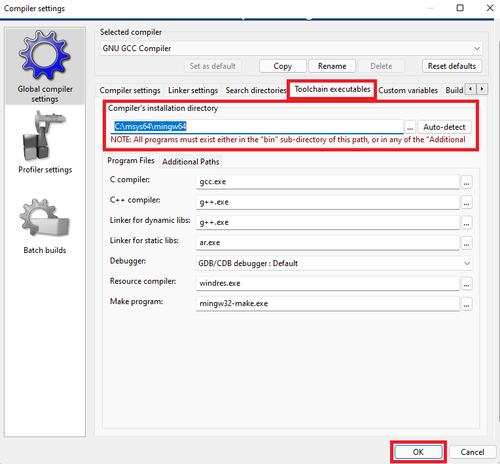Click the red NOTE text about bin sub-directory

[x=287, y=140]
